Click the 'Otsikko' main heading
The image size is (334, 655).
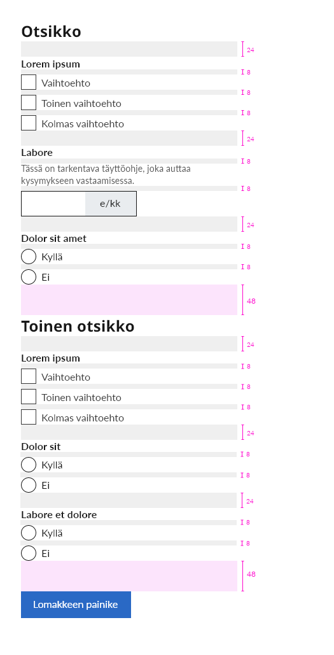pyautogui.click(x=51, y=32)
